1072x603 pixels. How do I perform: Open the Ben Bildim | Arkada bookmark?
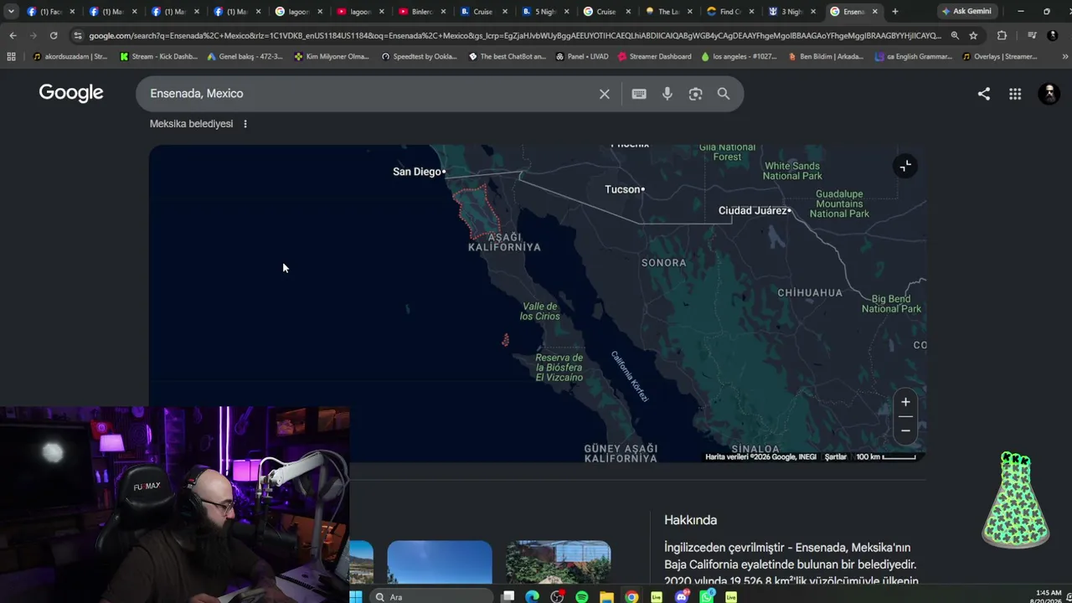click(825, 57)
